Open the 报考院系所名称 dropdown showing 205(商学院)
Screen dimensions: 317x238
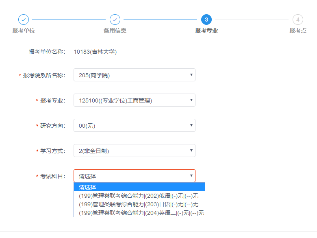[x=134, y=75]
